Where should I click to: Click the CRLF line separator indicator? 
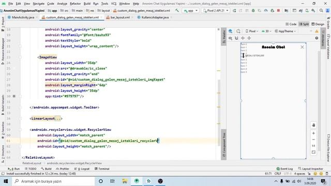pyautogui.click(x=278, y=174)
